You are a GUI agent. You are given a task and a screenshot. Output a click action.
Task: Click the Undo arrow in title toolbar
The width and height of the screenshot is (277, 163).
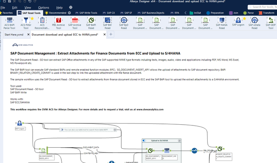pyautogui.click(x=30, y=1)
